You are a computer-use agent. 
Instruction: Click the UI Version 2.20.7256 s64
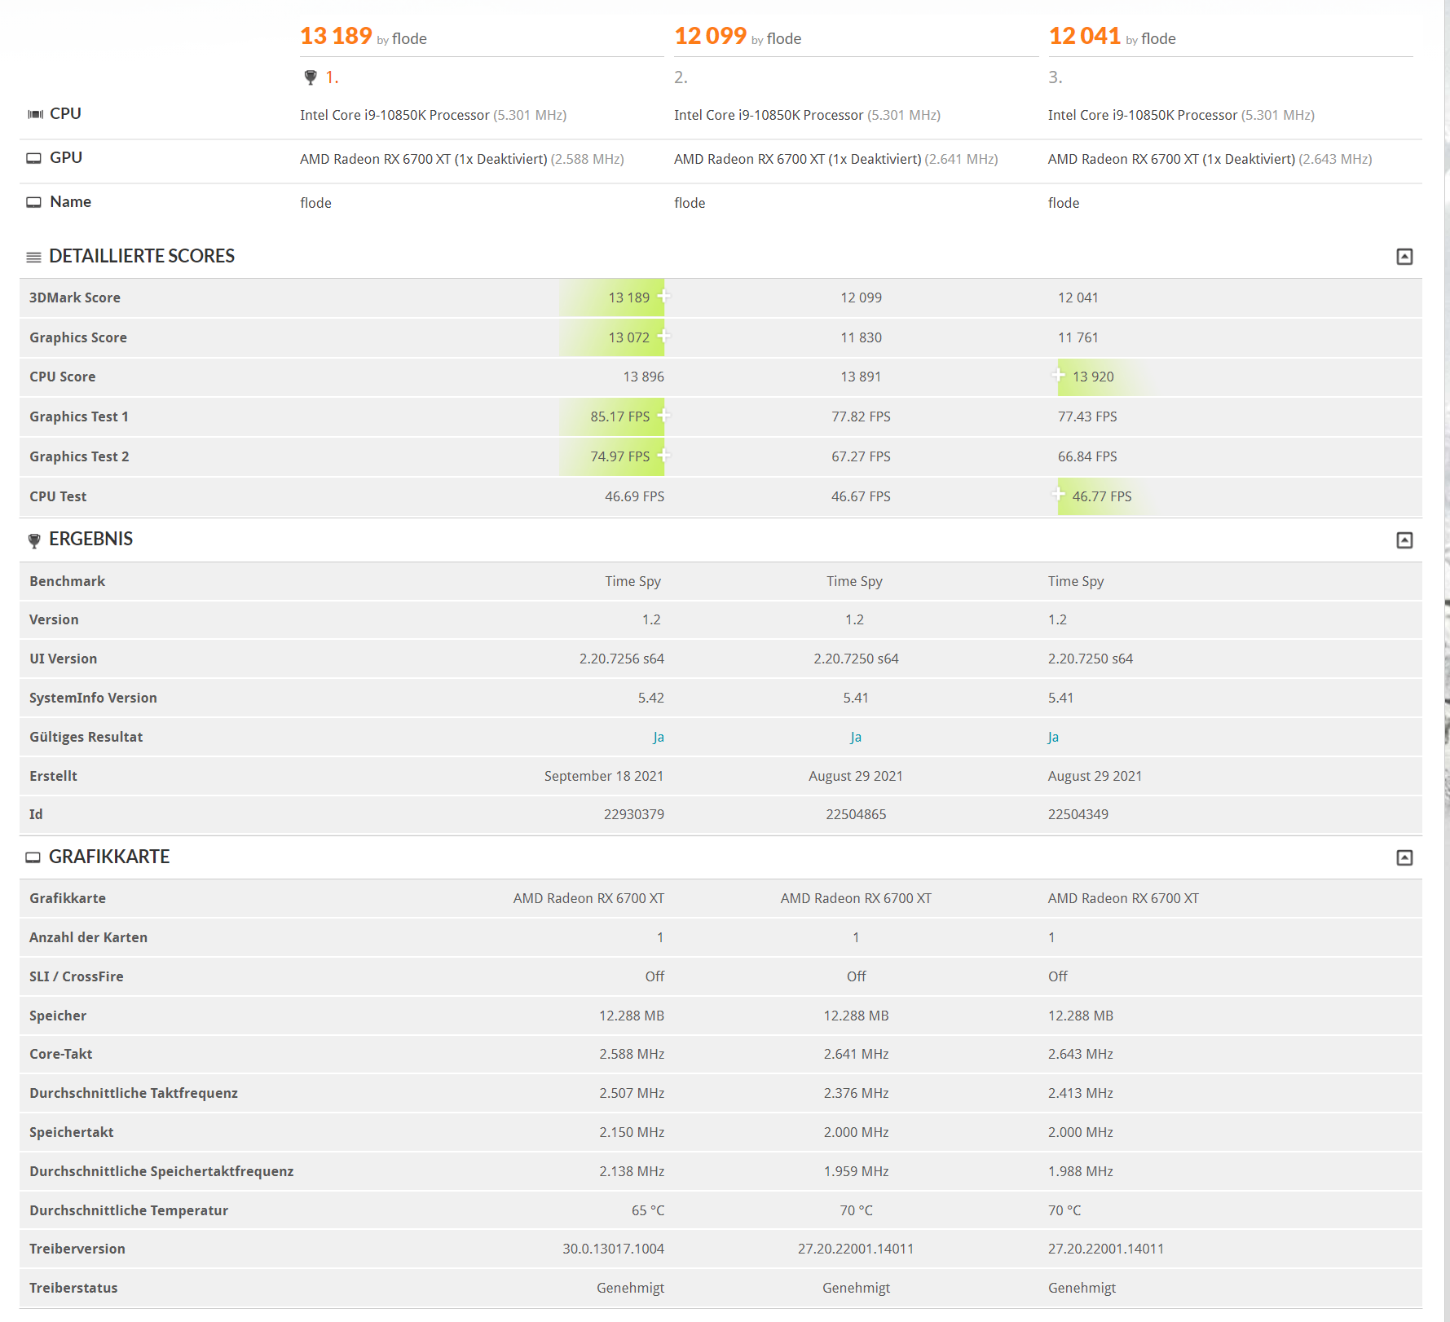click(x=622, y=659)
